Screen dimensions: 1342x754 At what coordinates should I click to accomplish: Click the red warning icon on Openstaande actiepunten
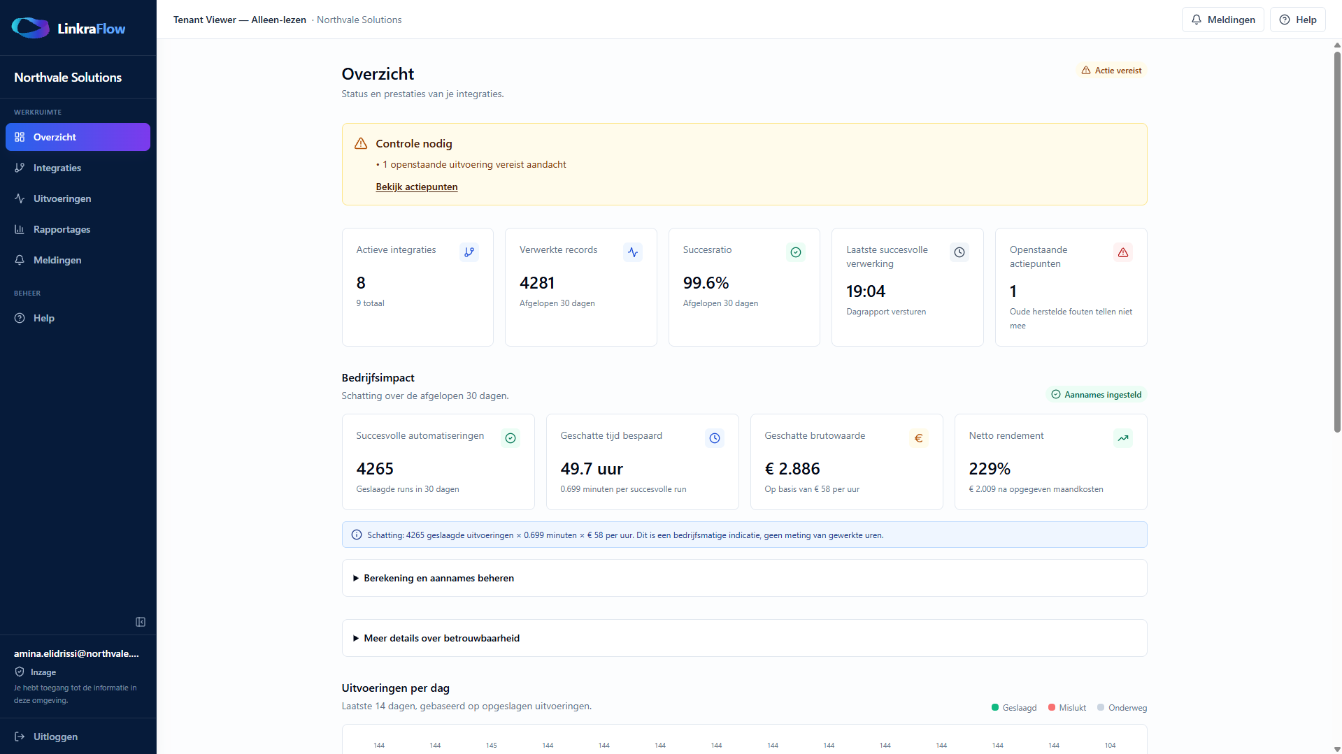(x=1123, y=252)
